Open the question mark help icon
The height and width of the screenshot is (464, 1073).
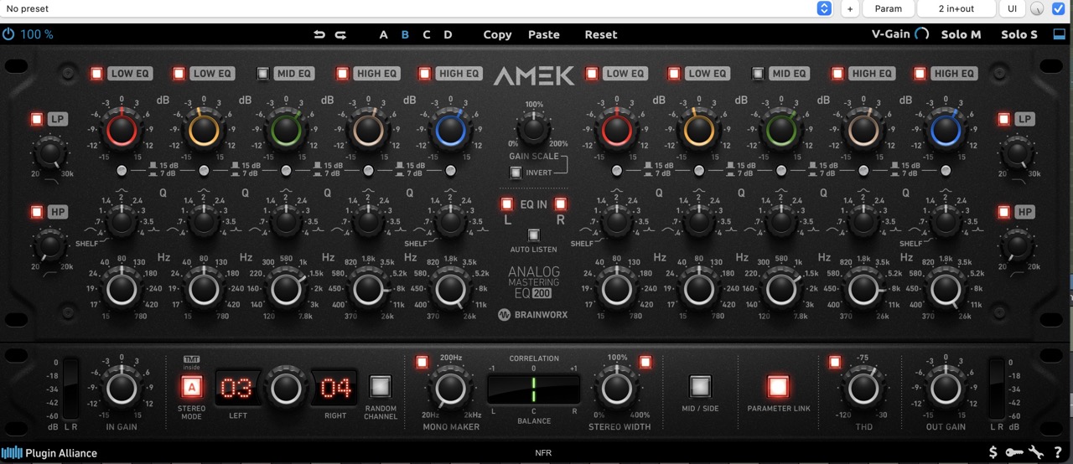[x=1058, y=453]
